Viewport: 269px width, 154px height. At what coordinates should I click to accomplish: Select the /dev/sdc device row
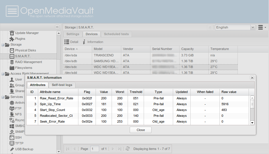(150, 67)
